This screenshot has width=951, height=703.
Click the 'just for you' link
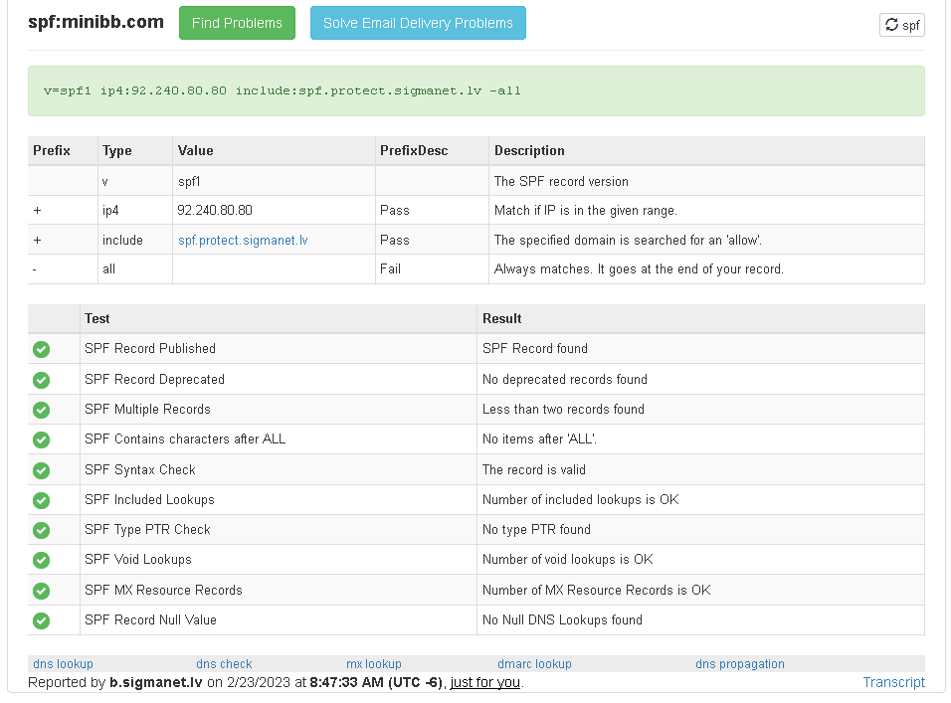(x=485, y=682)
